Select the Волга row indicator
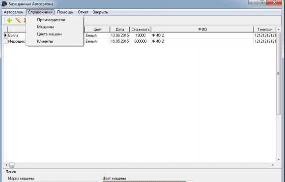Image resolution: width=285 pixels, height=182 pixels. point(5,35)
